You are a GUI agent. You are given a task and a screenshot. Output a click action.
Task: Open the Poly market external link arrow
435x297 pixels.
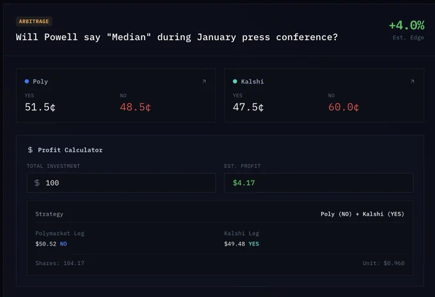pos(204,81)
